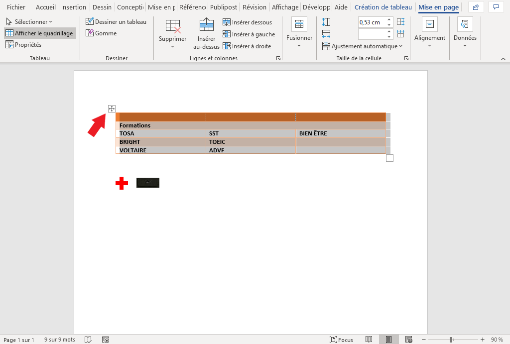
Task: Toggle Afficher le quadrillage on or off
Action: (x=40, y=33)
